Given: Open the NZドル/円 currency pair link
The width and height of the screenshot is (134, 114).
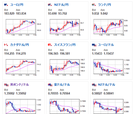Looking at the screenshot, I should coord(61,5).
